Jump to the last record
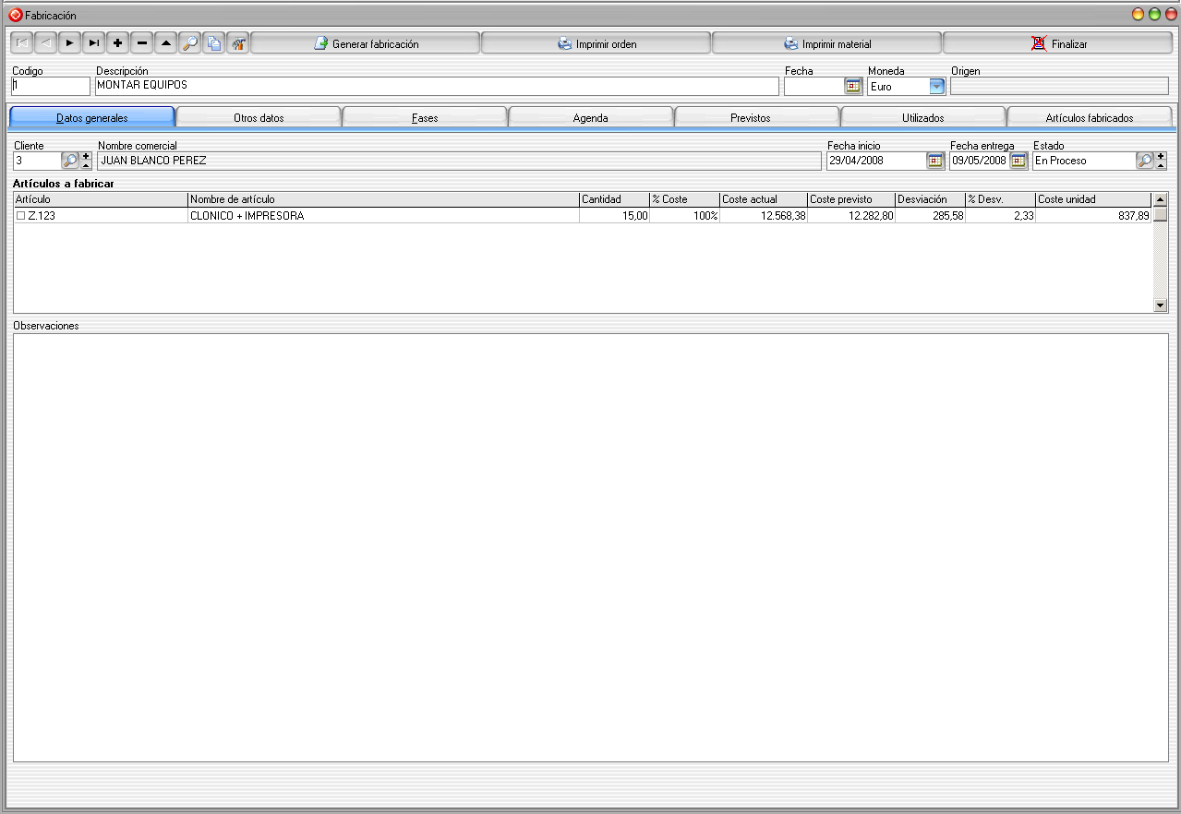Screen dimensions: 1181x814 [93, 43]
